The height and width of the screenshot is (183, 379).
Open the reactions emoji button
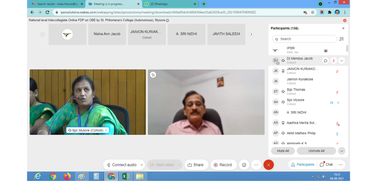(x=244, y=165)
